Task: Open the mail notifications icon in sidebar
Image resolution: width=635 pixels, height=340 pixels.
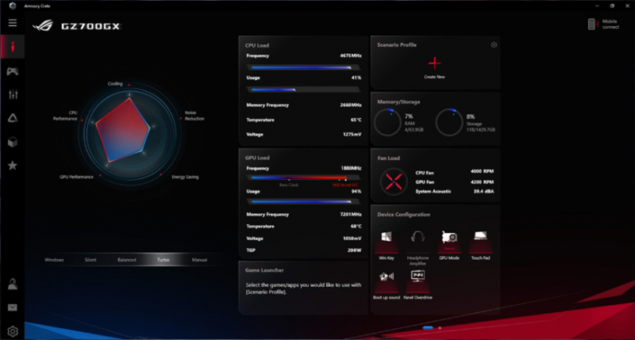Action: point(13,308)
